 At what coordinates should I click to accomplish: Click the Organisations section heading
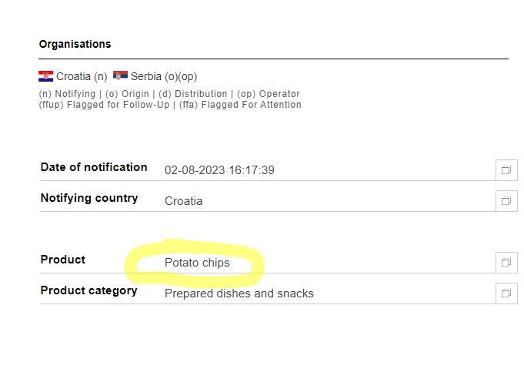[75, 44]
